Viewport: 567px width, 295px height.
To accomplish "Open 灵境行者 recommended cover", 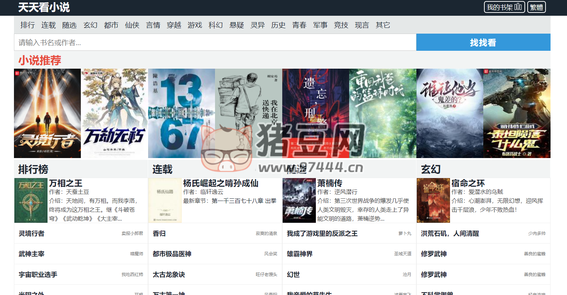I will (47, 113).
